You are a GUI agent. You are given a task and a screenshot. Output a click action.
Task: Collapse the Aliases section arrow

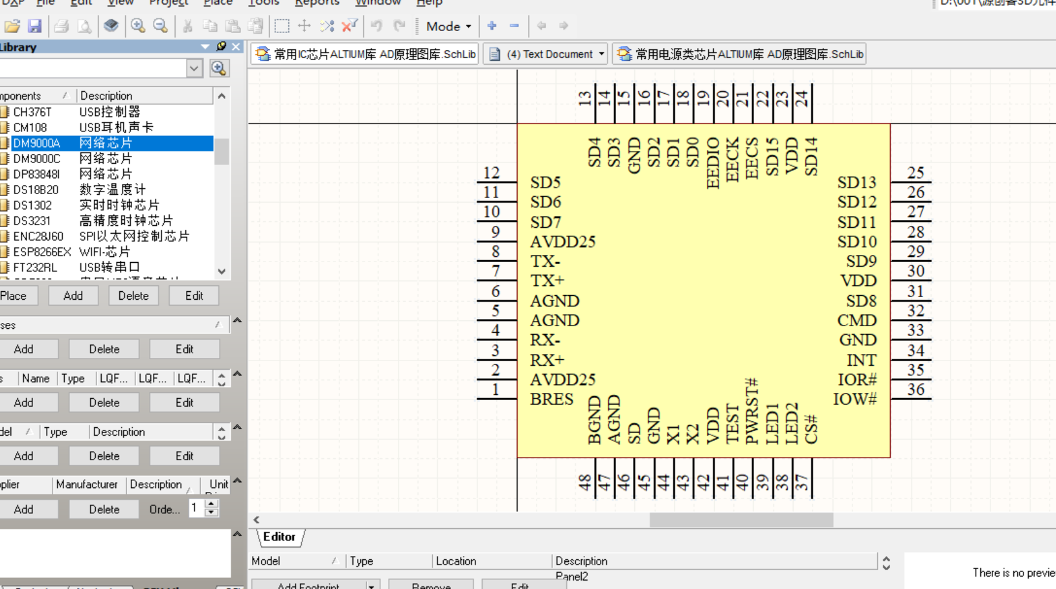click(x=237, y=320)
